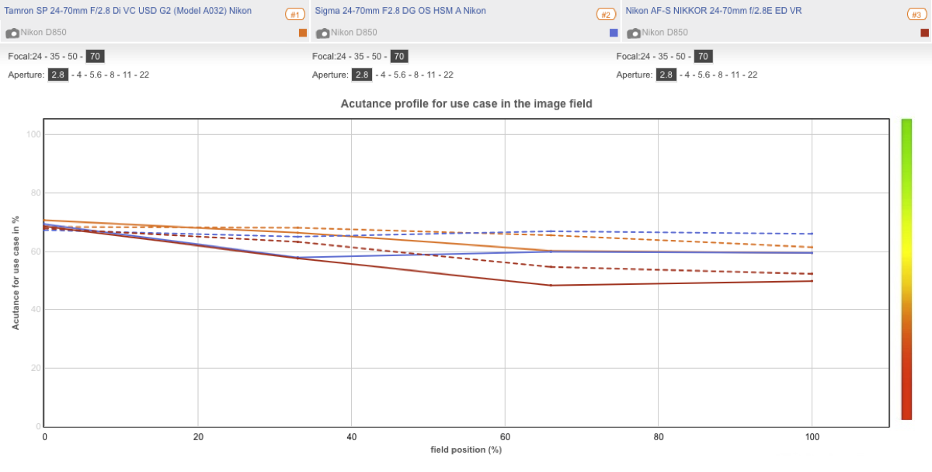Click the Nikon D850 label under Sigma
Screen dimensions: 932x472
[354, 33]
